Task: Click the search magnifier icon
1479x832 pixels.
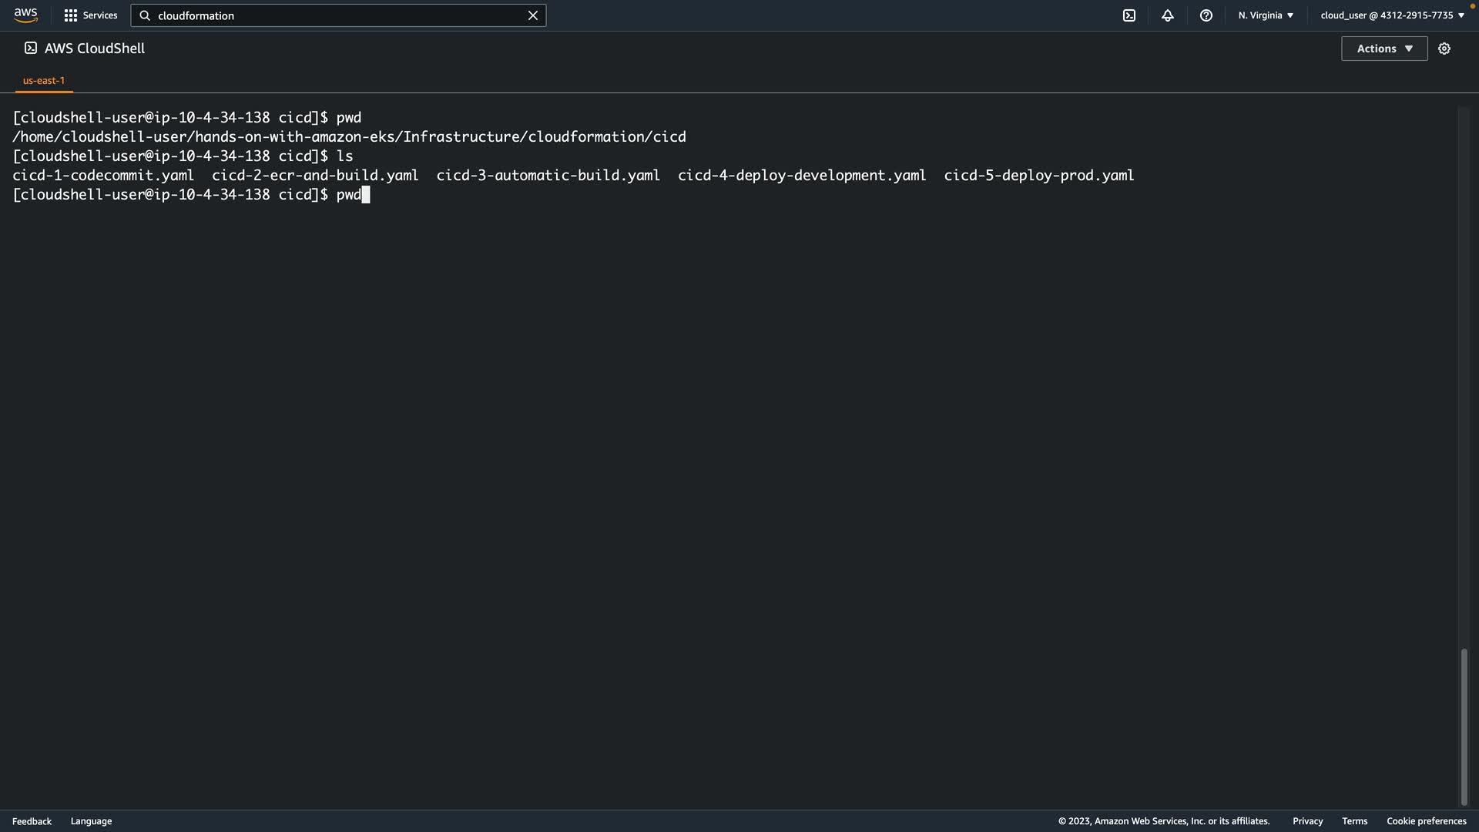Action: click(x=145, y=15)
